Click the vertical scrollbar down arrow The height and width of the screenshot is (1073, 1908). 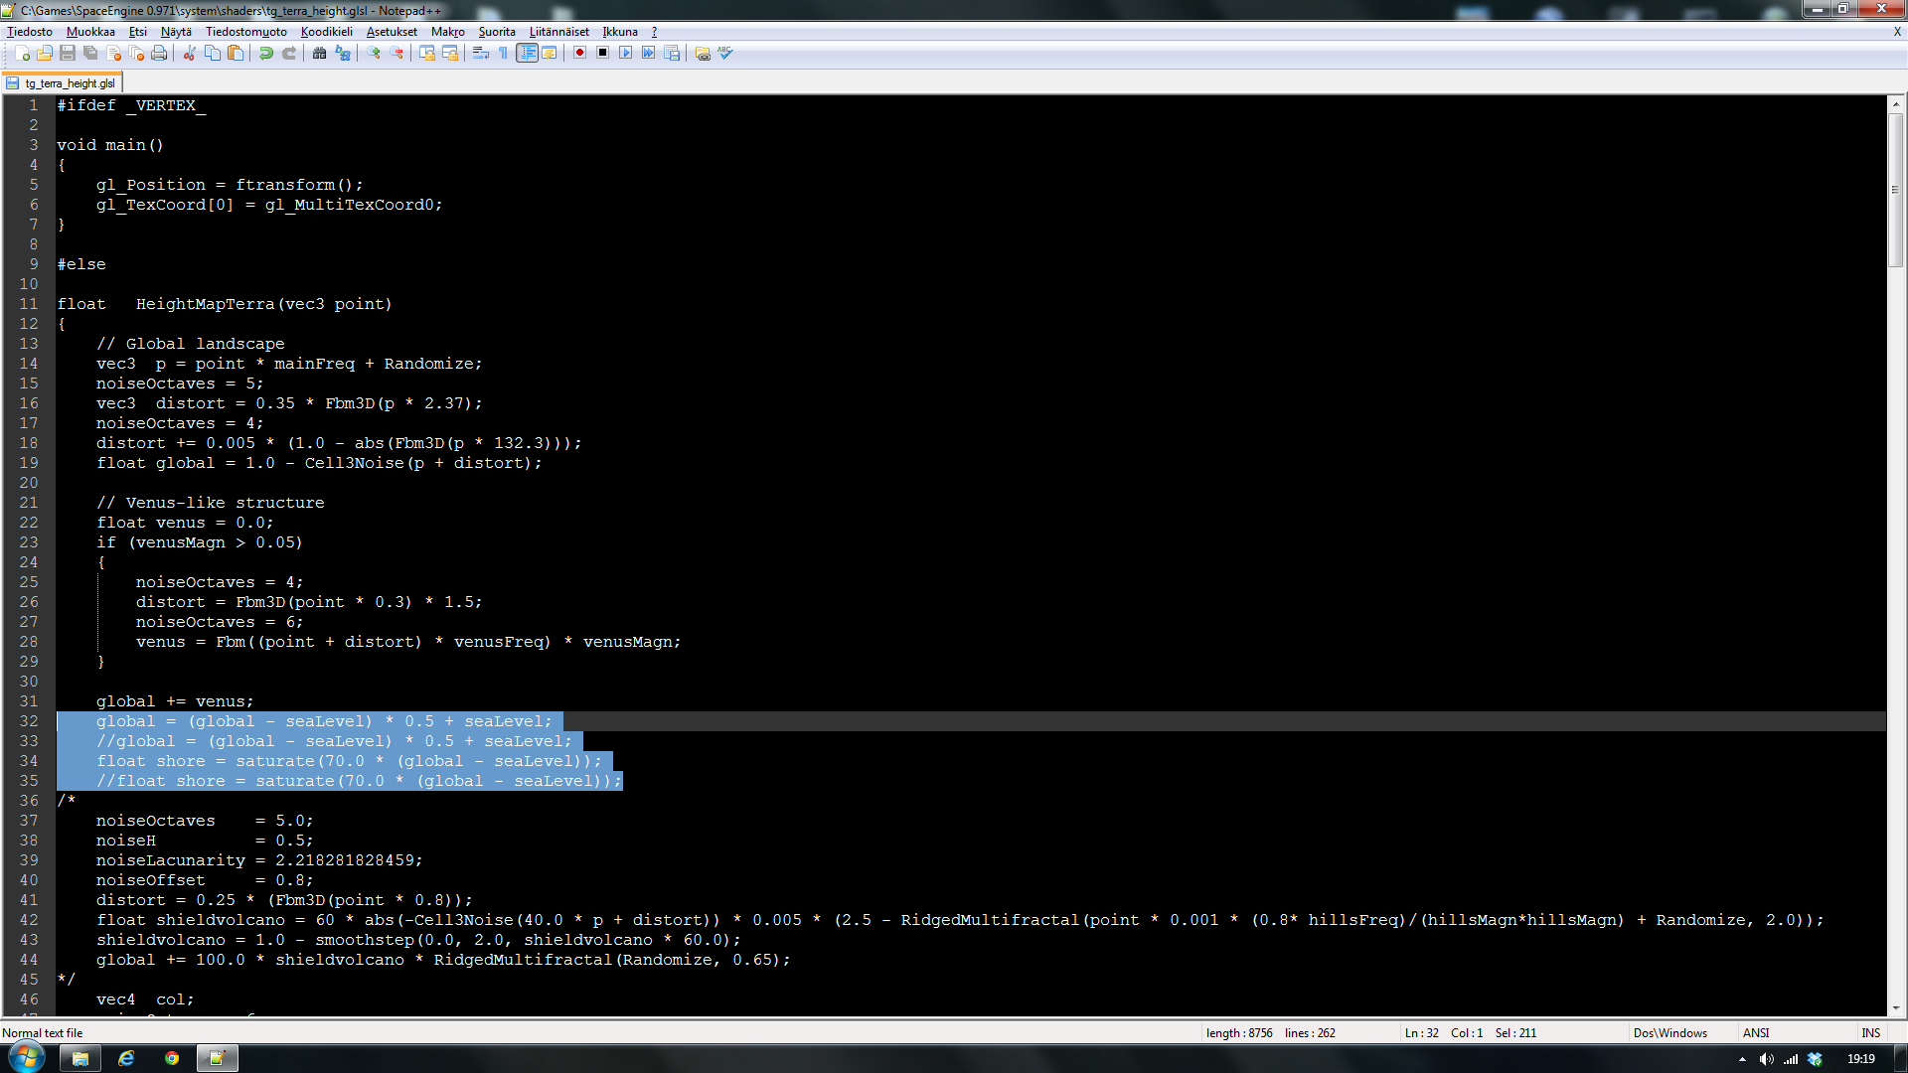tap(1896, 1007)
